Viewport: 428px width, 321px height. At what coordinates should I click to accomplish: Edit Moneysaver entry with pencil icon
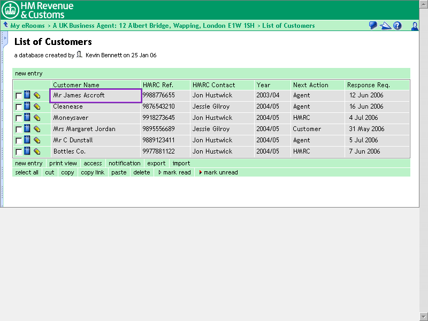(x=37, y=118)
